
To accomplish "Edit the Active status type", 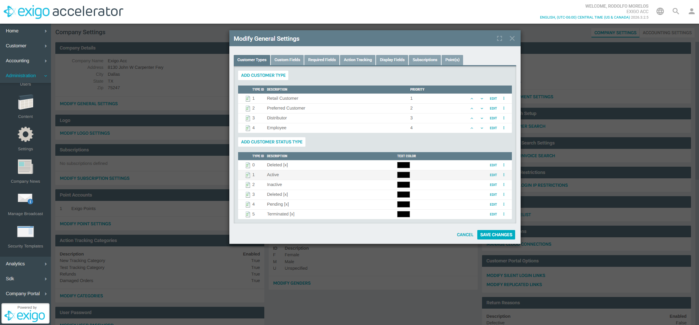I will tap(493, 175).
